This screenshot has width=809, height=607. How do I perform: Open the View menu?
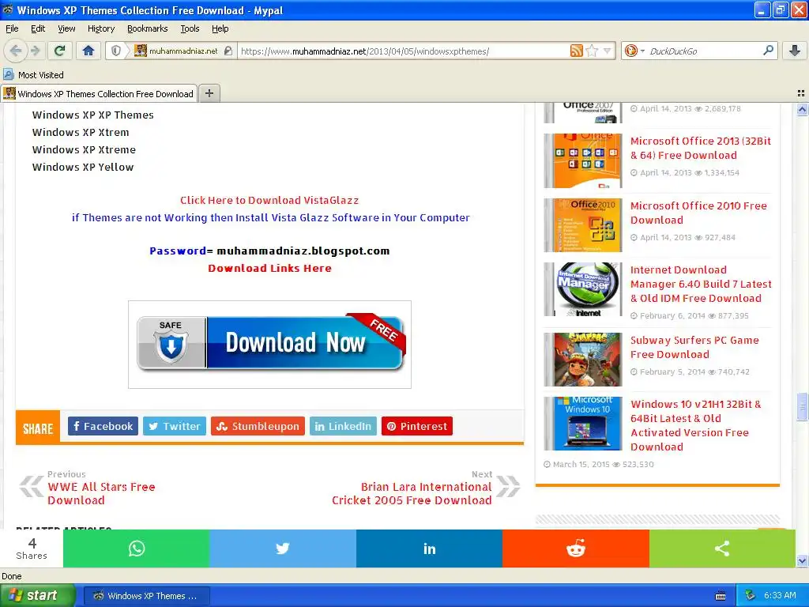[x=66, y=28]
